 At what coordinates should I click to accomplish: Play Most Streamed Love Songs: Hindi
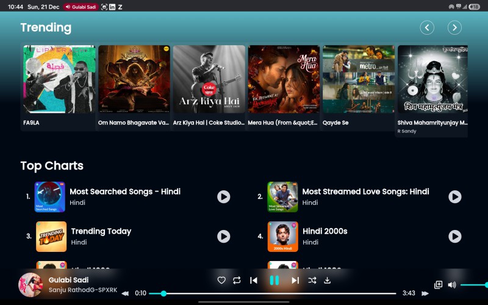tap(454, 196)
